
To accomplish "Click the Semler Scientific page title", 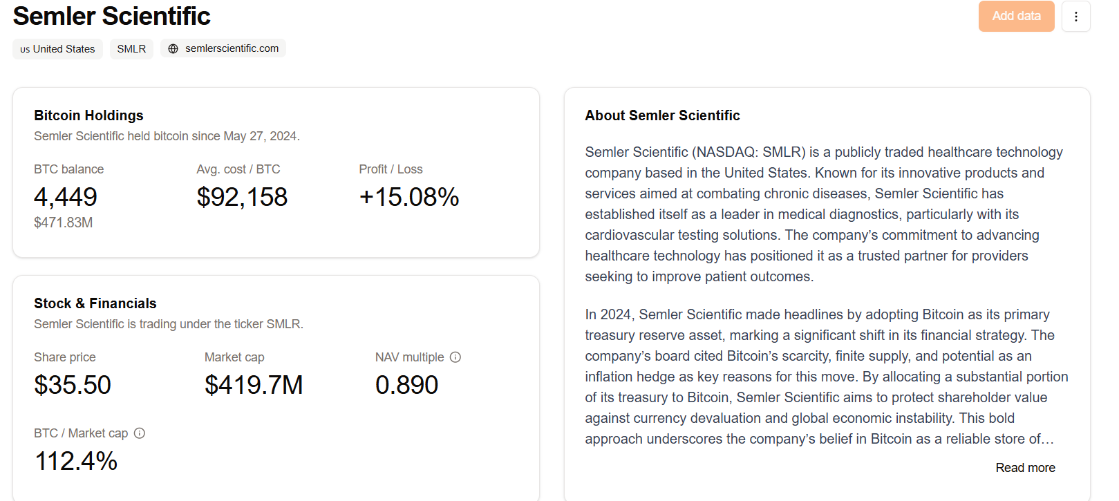I will point(111,16).
